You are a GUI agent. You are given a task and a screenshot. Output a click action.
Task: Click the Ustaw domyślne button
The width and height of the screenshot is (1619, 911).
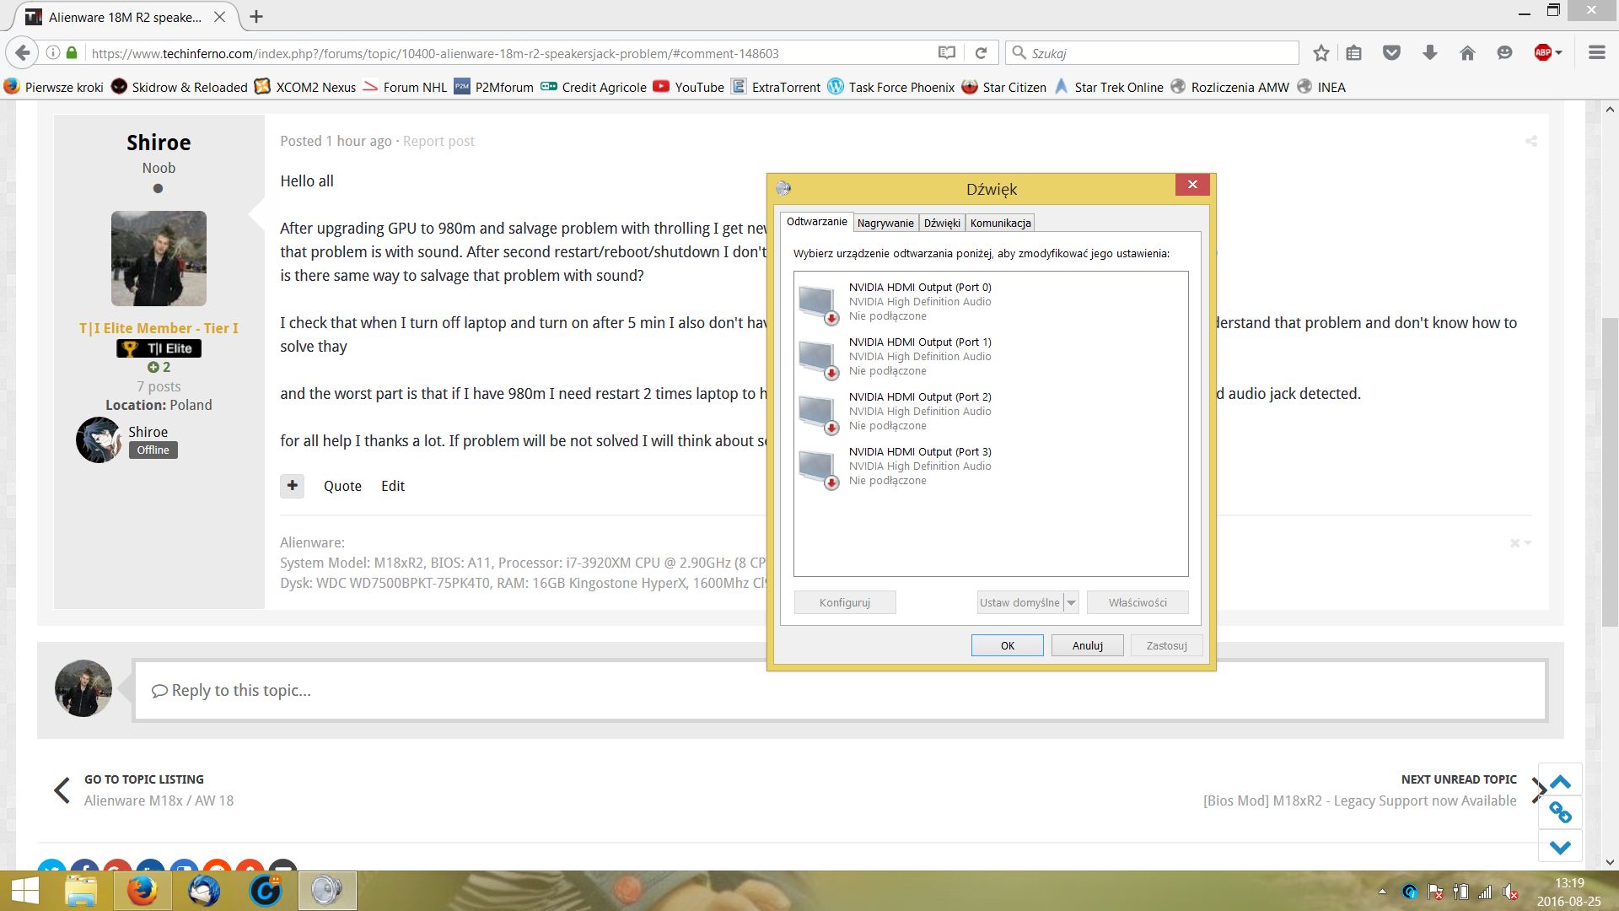[1019, 602]
